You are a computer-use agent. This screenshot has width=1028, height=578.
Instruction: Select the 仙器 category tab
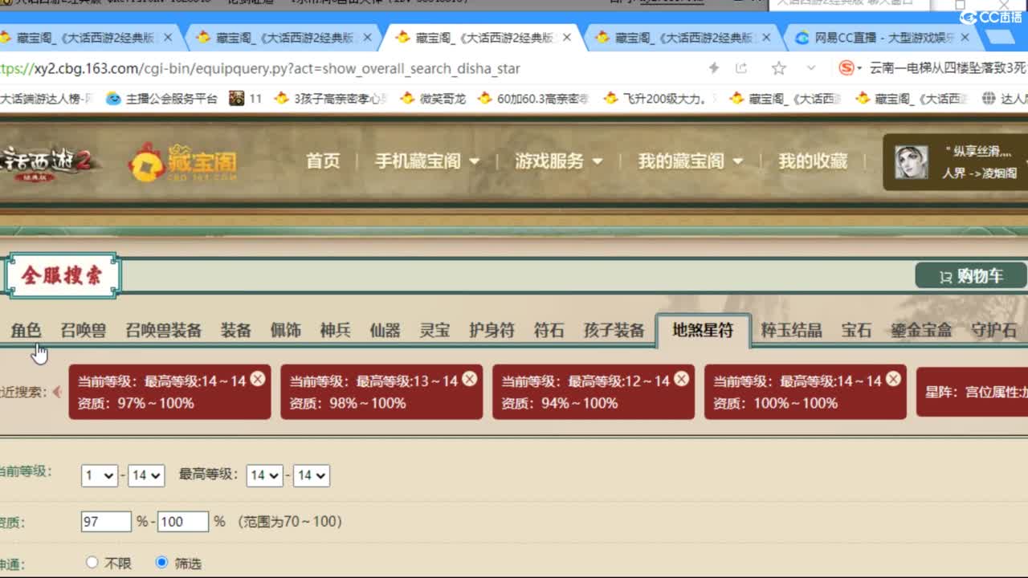click(385, 330)
